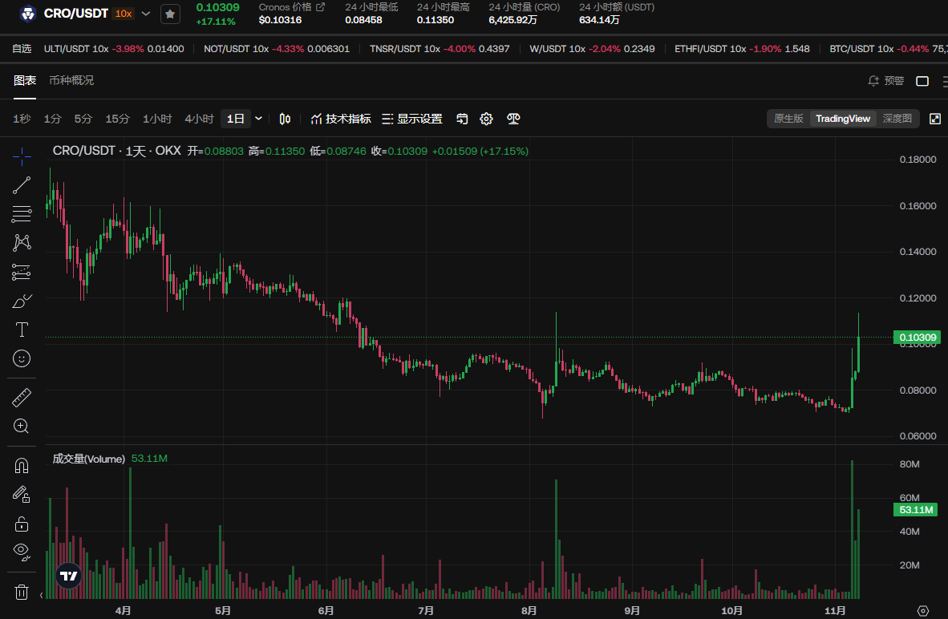Open TNSR/USDT 10x ticker
948x619 pixels.
tap(440, 49)
